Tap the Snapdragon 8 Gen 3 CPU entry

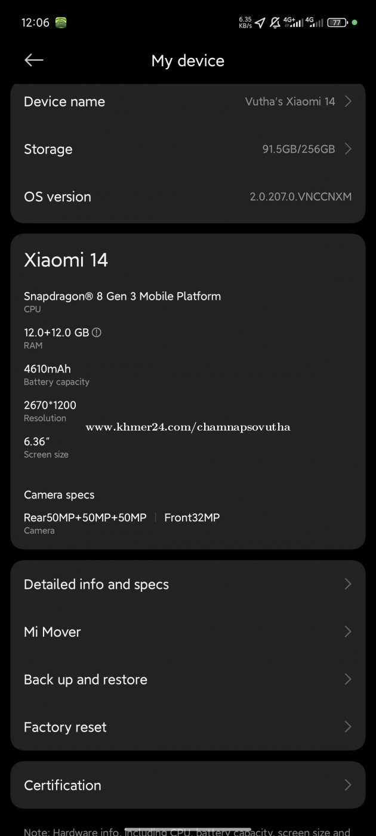coord(122,301)
